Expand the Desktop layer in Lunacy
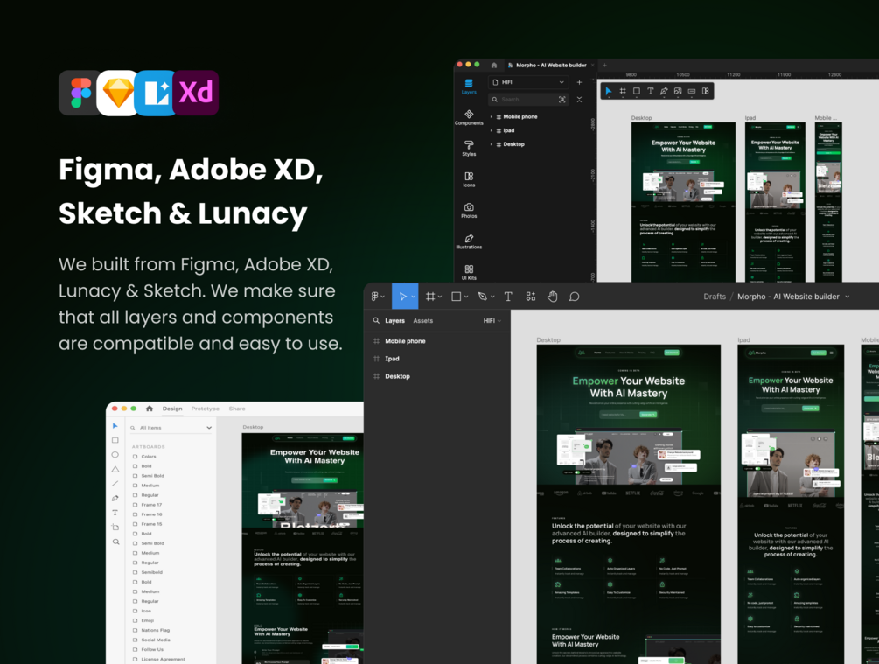The image size is (879, 664). click(492, 144)
